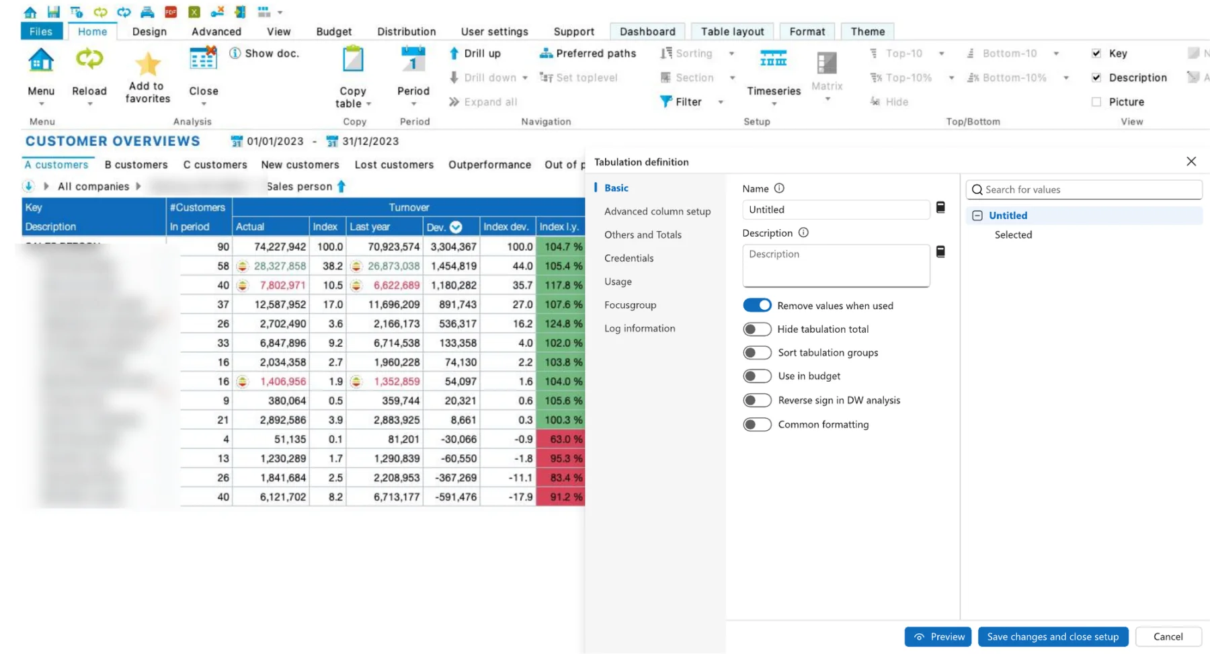Click the PDF export icon in top toolbar
This screenshot has height=654, width=1210.
click(171, 11)
